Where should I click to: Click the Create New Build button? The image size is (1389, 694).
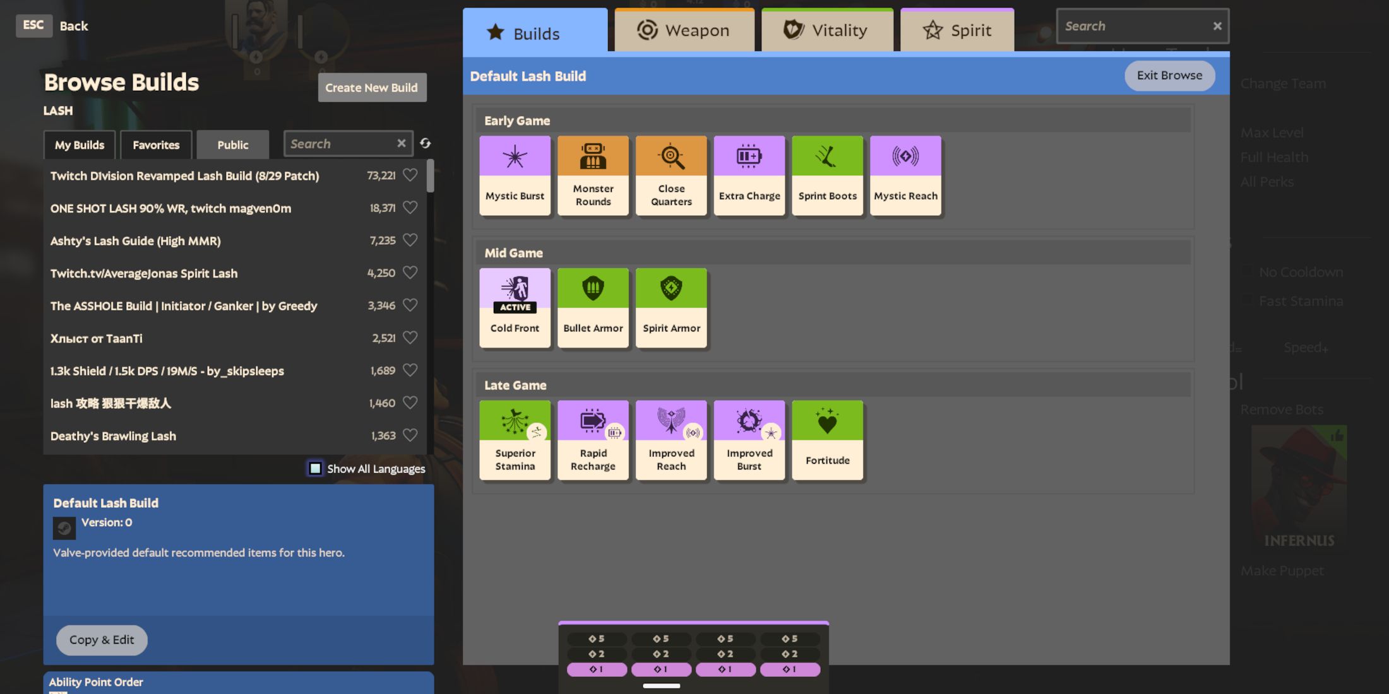tap(371, 87)
